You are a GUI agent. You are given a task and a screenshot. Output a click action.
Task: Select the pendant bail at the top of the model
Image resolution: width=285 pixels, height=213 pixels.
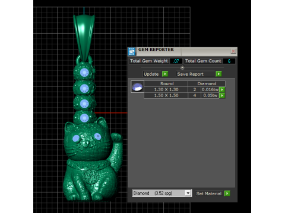[x=84, y=37]
